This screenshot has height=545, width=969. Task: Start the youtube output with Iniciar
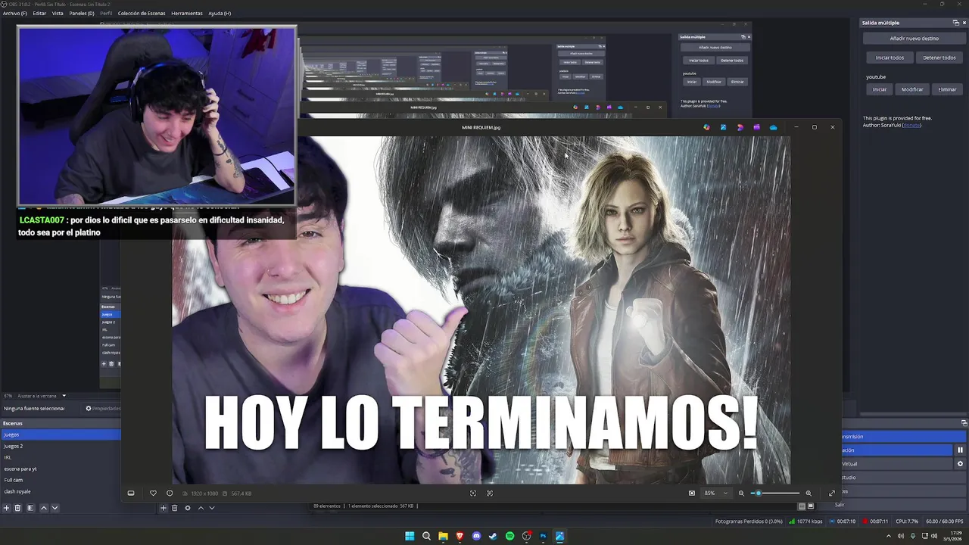click(880, 89)
